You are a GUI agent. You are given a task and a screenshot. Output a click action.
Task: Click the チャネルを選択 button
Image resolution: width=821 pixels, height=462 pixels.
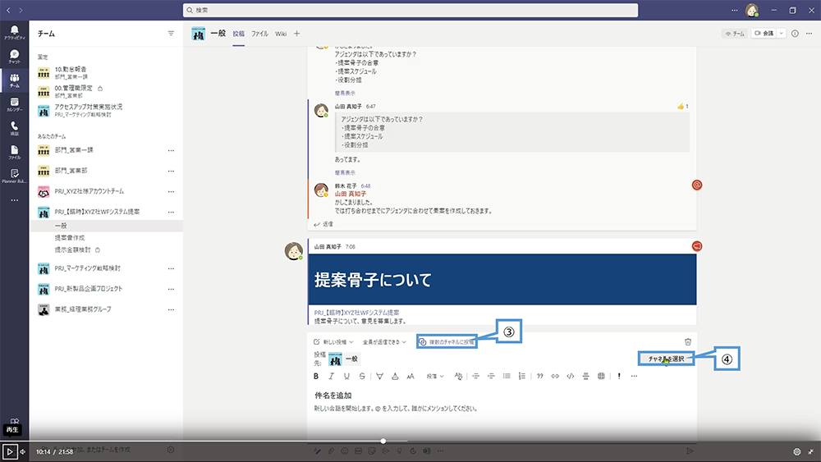[x=666, y=359]
